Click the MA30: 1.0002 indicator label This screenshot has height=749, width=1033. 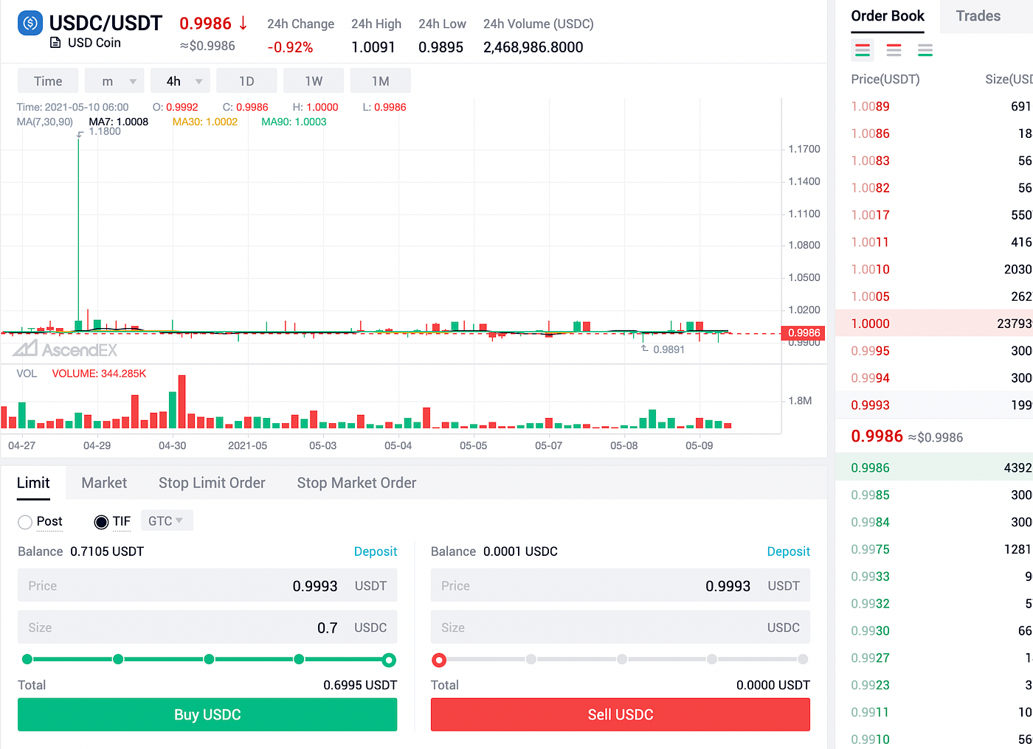pos(205,122)
